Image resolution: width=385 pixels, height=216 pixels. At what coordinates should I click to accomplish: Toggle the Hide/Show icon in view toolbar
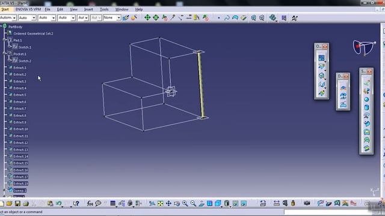[x=235, y=203]
